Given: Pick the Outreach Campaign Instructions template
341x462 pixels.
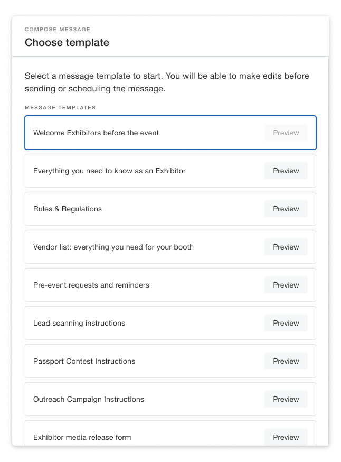Looking at the screenshot, I should pyautogui.click(x=89, y=399).
